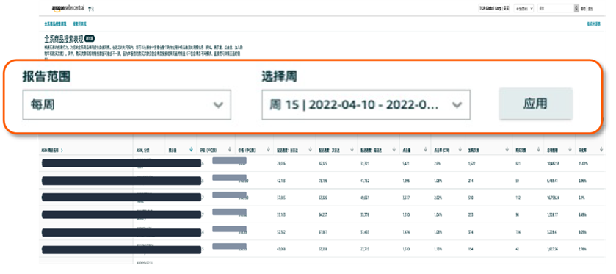616x274 pixels.
Task: Click the 应用 apply button
Action: (x=535, y=104)
